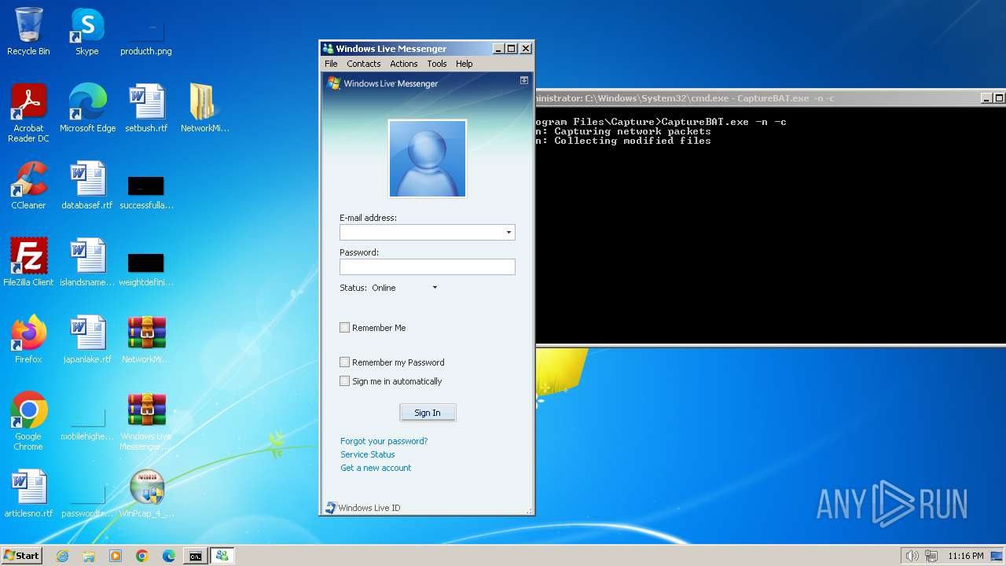Select the setbush.rtf document icon
The width and height of the screenshot is (1006, 566).
click(x=146, y=108)
